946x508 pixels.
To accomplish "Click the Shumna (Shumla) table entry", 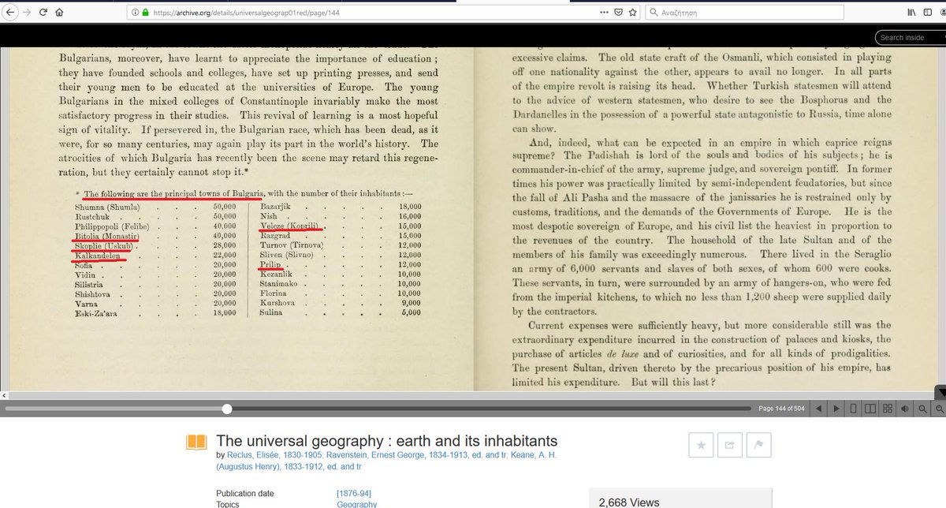I will tap(106, 207).
